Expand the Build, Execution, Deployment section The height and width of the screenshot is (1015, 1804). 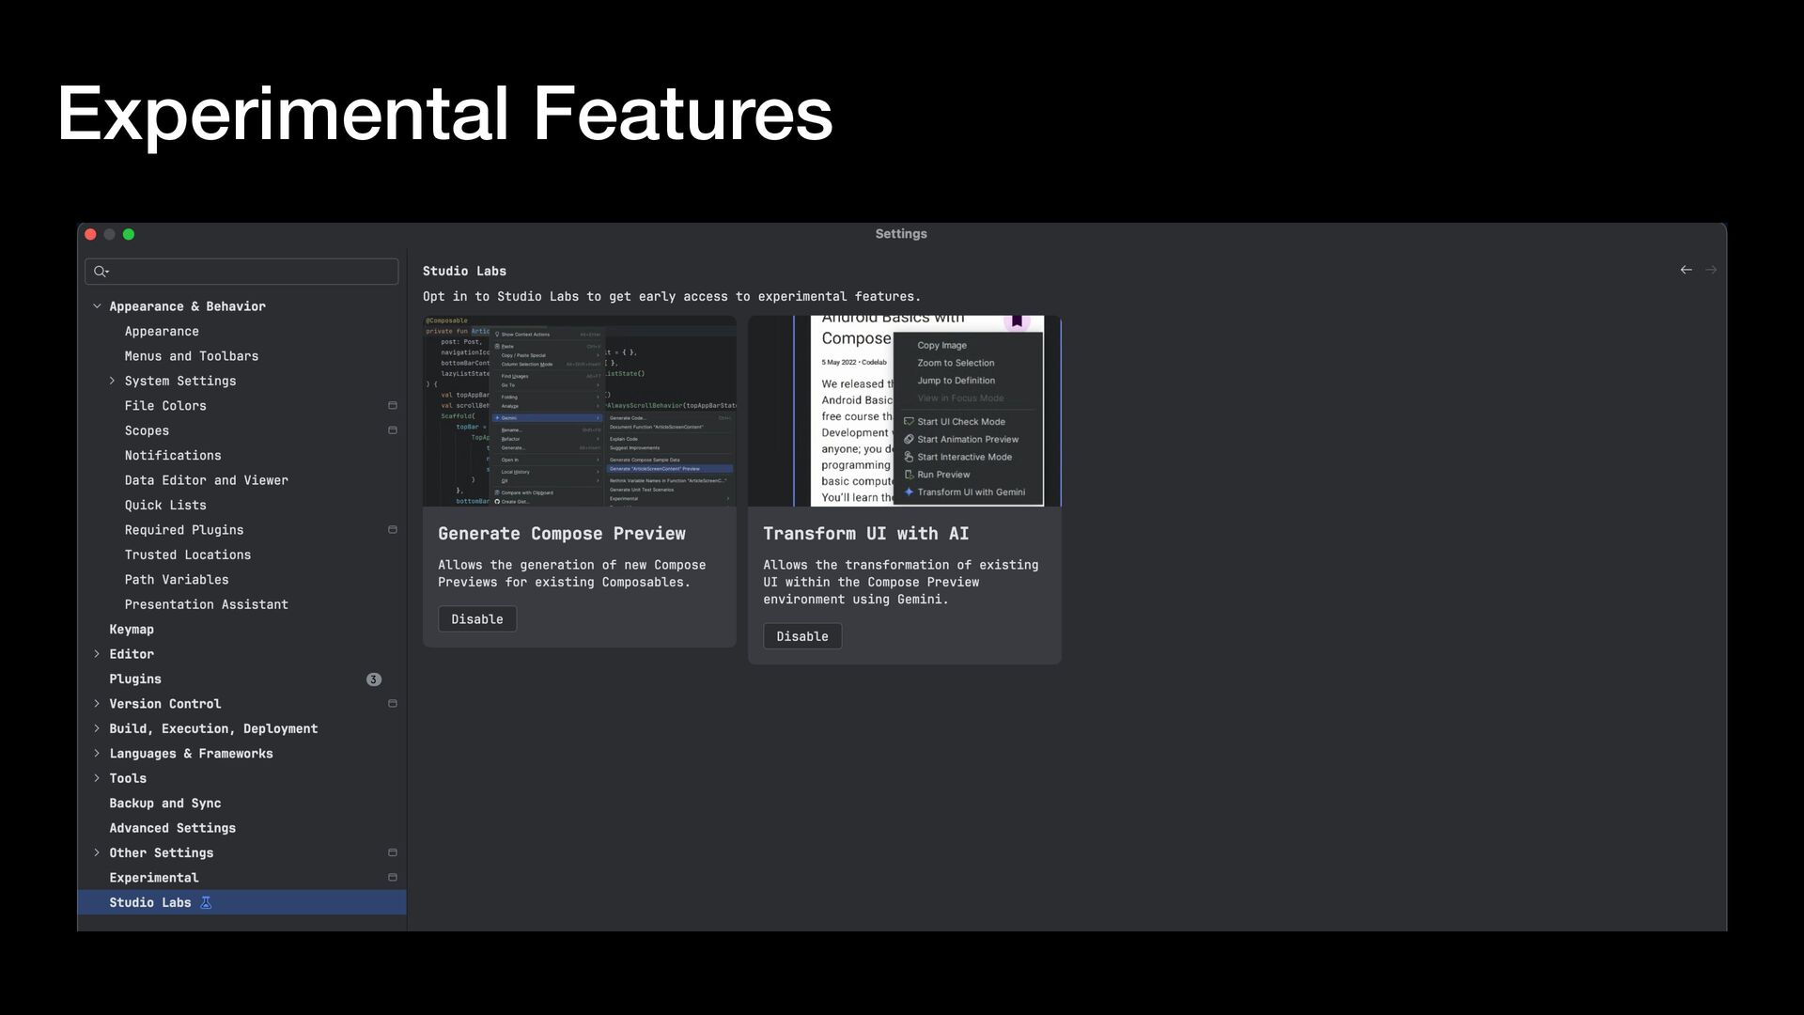click(97, 728)
